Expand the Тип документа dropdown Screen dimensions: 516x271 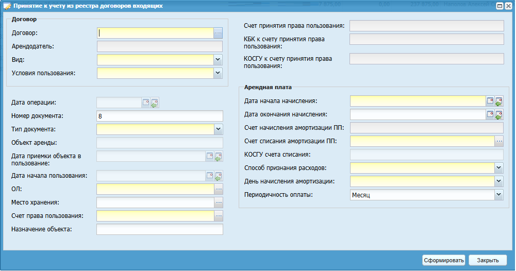219,129
